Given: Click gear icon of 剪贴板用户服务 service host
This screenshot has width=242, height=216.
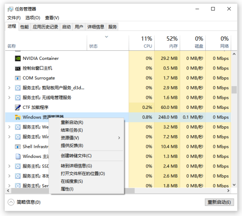Looking at the screenshot, I should [x=18, y=88].
